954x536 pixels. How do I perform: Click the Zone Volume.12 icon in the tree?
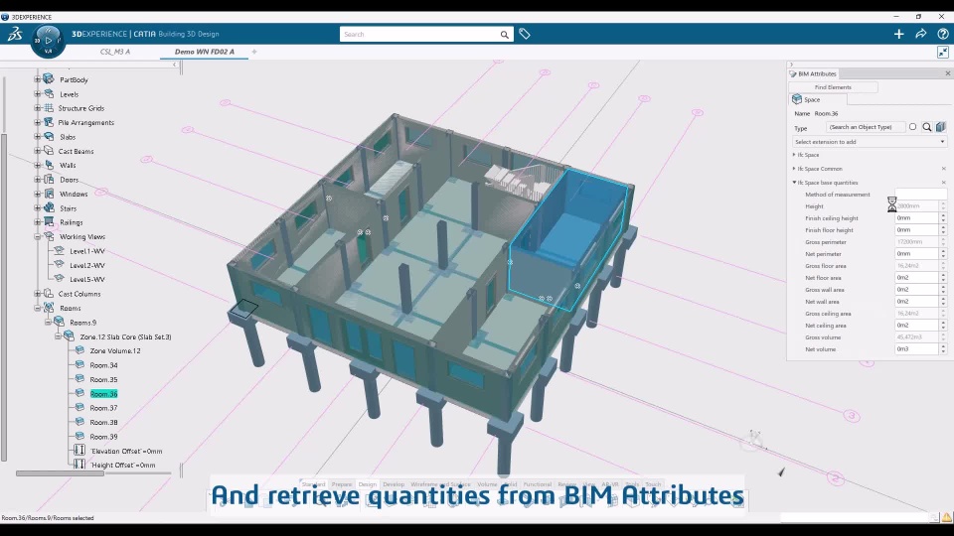click(x=79, y=350)
